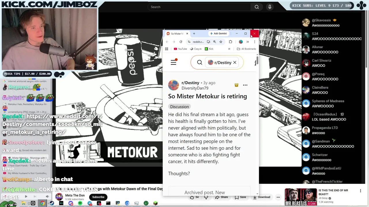The image size is (369, 207).
Task: Open the Extensions puzzle icon
Action: (230, 42)
